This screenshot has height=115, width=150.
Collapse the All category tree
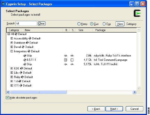point(9,34)
